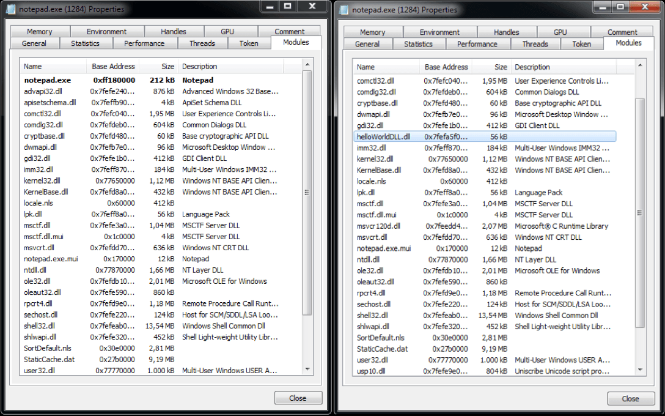This screenshot has width=665, height=416.
Task: Sort by Size column in right window
Action: (x=491, y=67)
